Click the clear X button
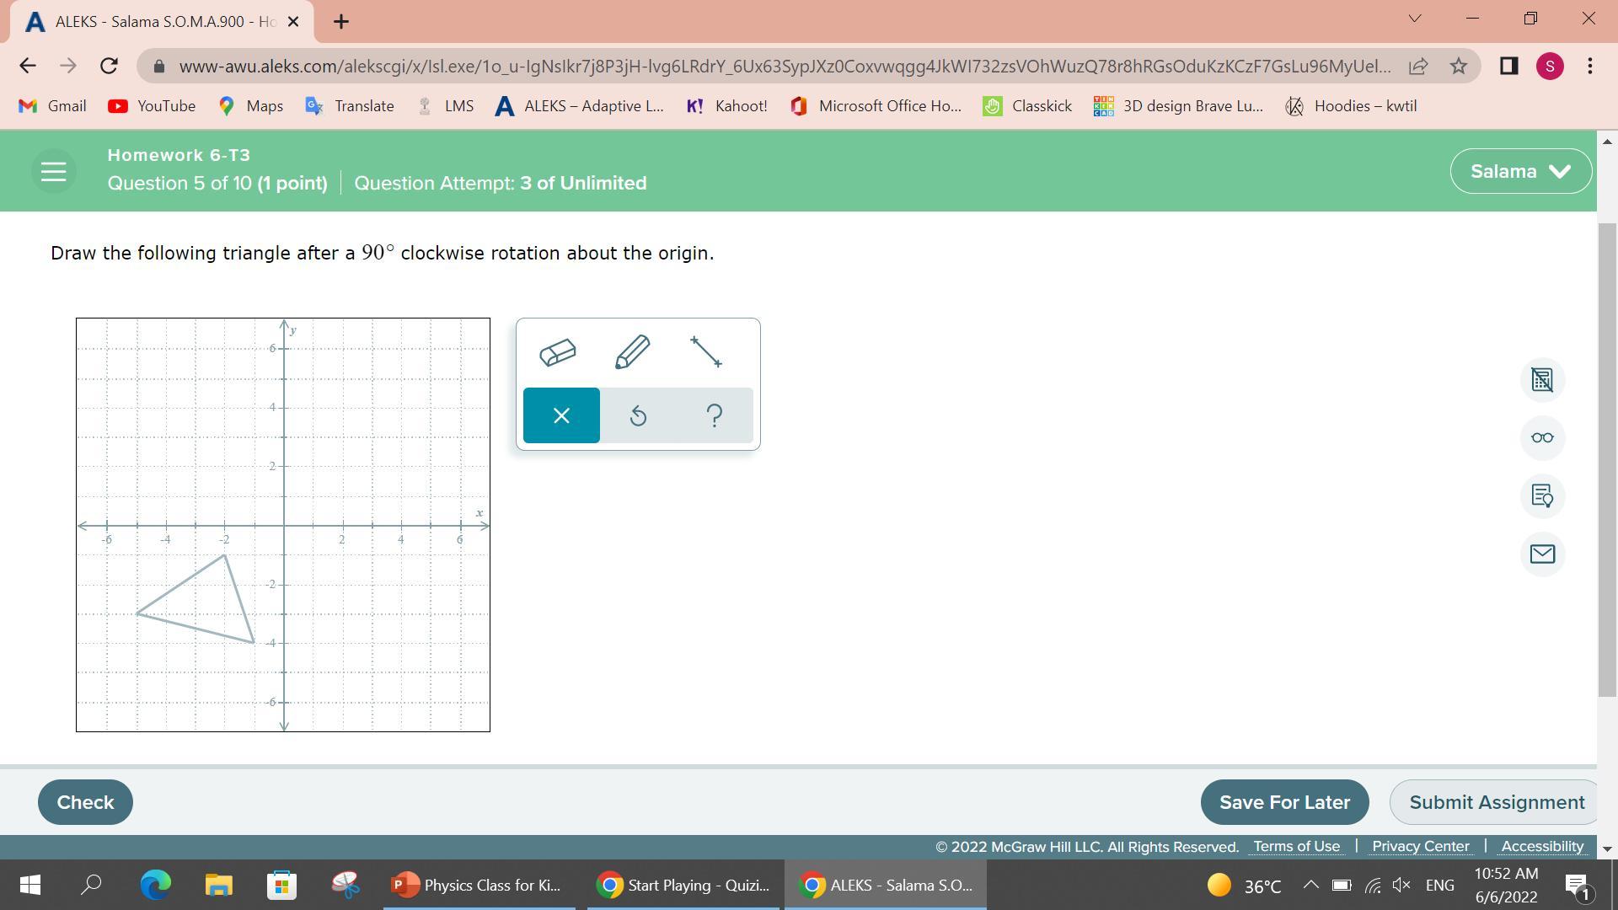1618x910 pixels. [561, 415]
